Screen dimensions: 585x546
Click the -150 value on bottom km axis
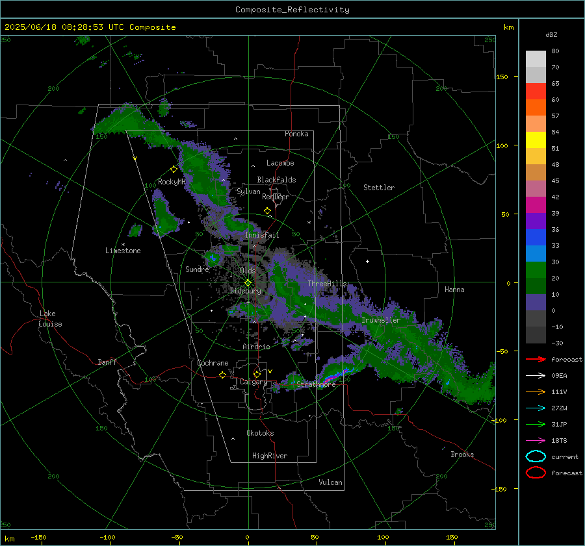(x=38, y=537)
